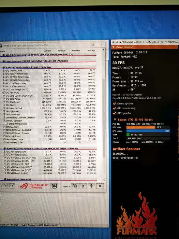The image size is (179, 239).
Task: Collapse the Radeon RX 480 Series section
Action: click(115, 119)
